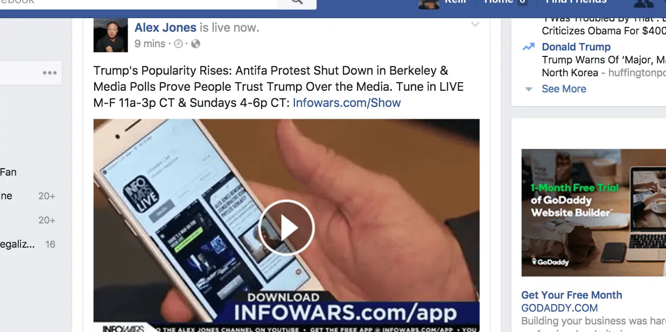The height and width of the screenshot is (332, 666).
Task: Open the post options chevron dropdown
Action: pos(475,25)
